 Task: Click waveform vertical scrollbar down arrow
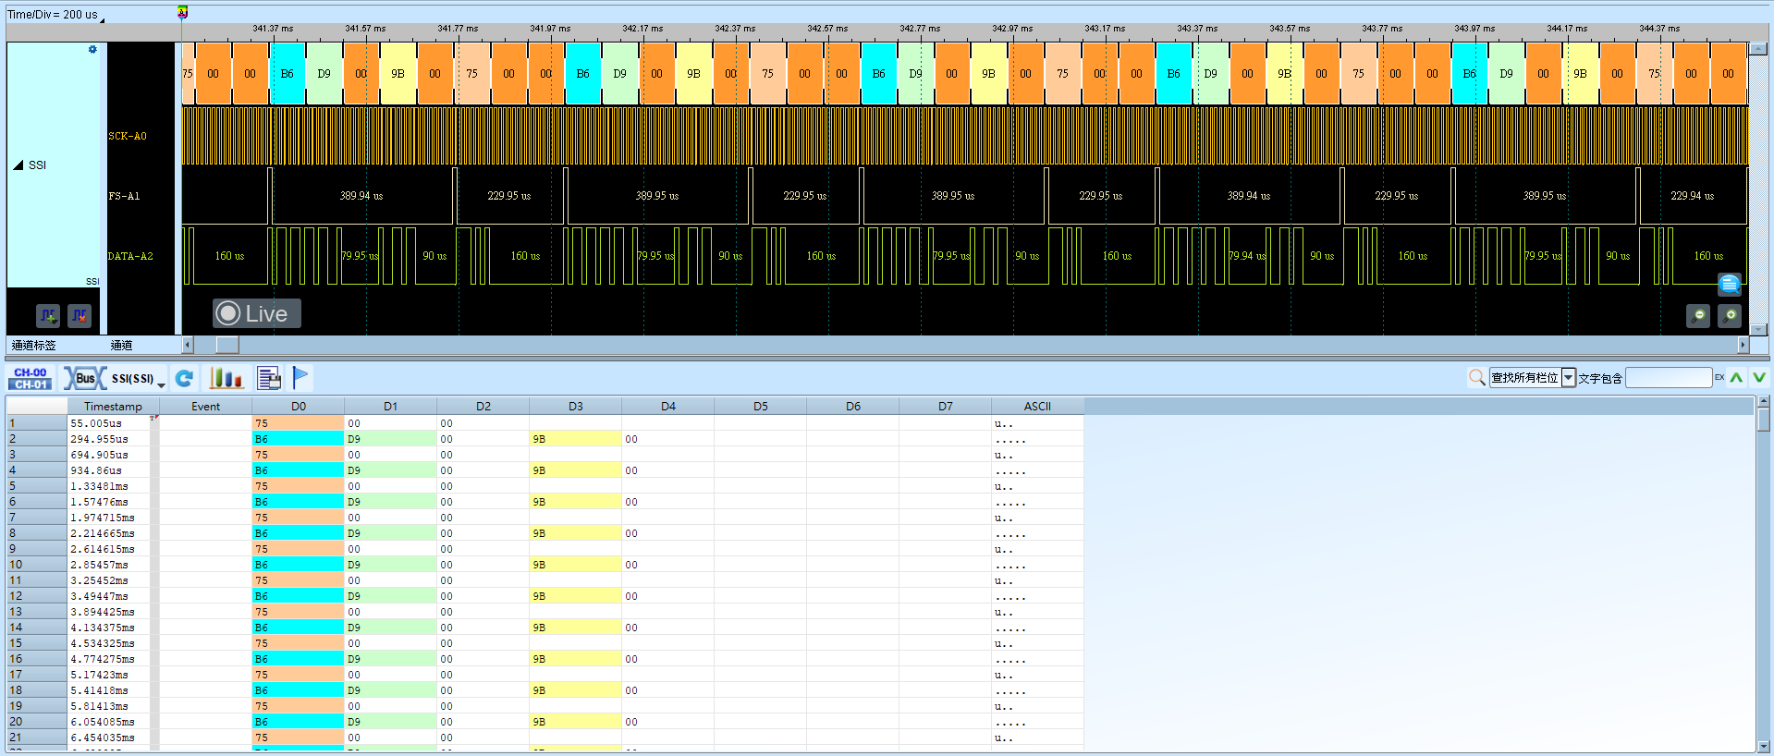[1758, 329]
